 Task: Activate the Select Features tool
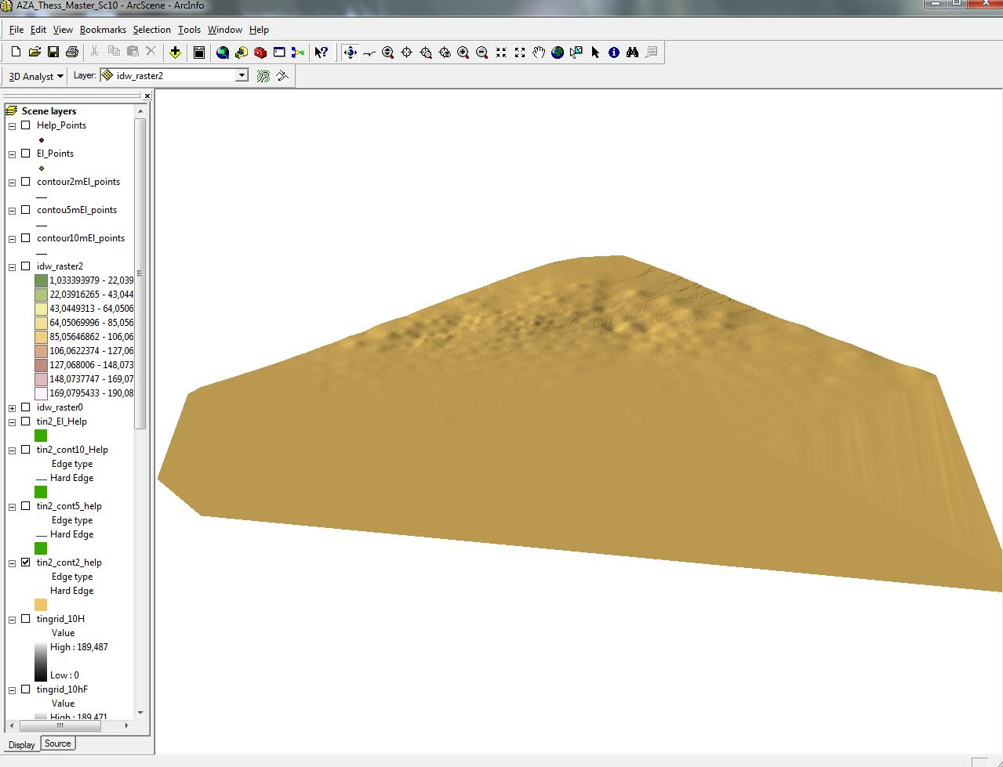point(576,52)
